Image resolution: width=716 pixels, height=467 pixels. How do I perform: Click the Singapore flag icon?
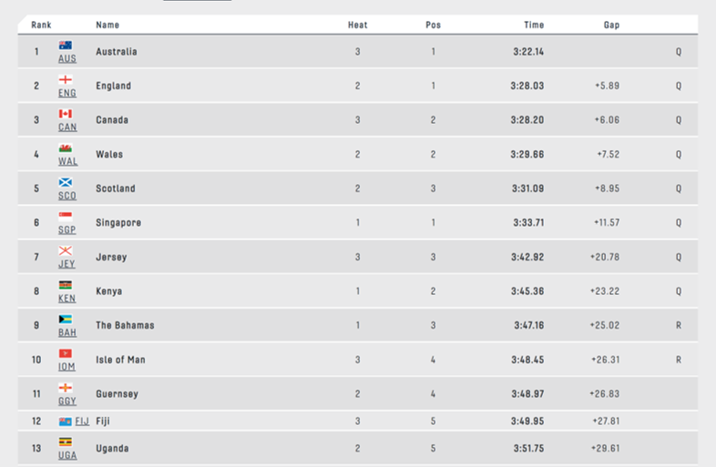click(66, 217)
